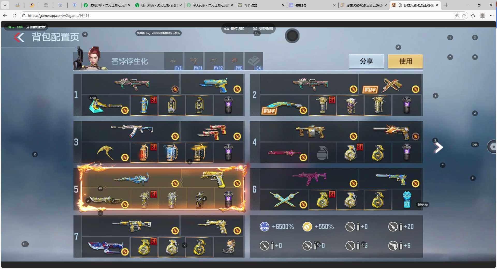This screenshot has width=497, height=269.
Task: Click the 背包配置页 page title
Action: click(56, 37)
